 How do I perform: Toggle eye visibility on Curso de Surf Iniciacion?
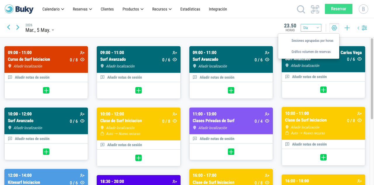pyautogui.click(x=82, y=59)
